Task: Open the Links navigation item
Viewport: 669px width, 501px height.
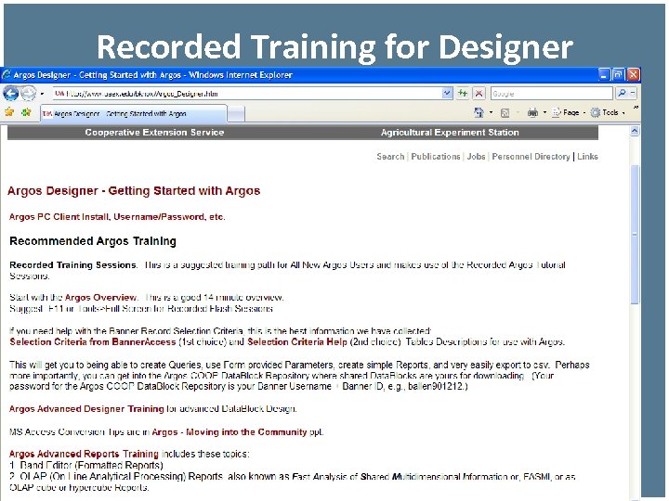Action: [587, 157]
